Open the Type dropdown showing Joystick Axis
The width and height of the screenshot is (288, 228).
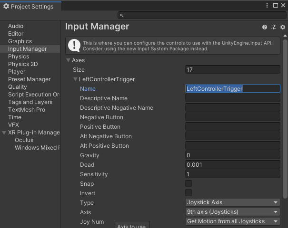232,202
